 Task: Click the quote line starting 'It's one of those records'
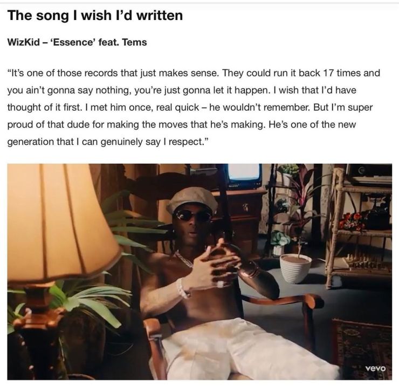click(x=194, y=73)
